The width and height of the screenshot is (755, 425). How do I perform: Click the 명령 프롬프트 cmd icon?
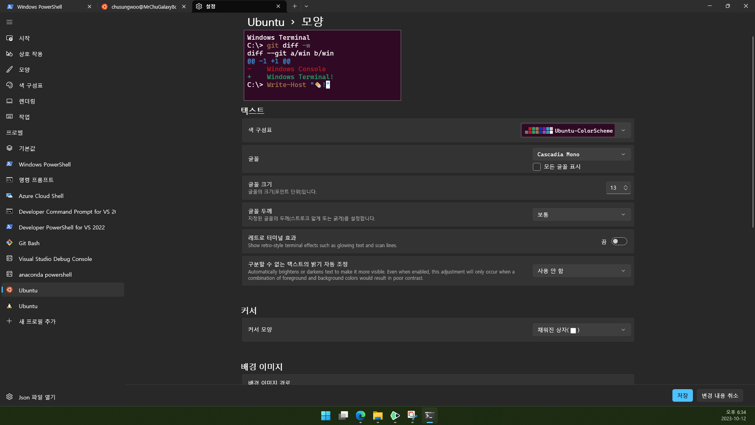point(9,180)
